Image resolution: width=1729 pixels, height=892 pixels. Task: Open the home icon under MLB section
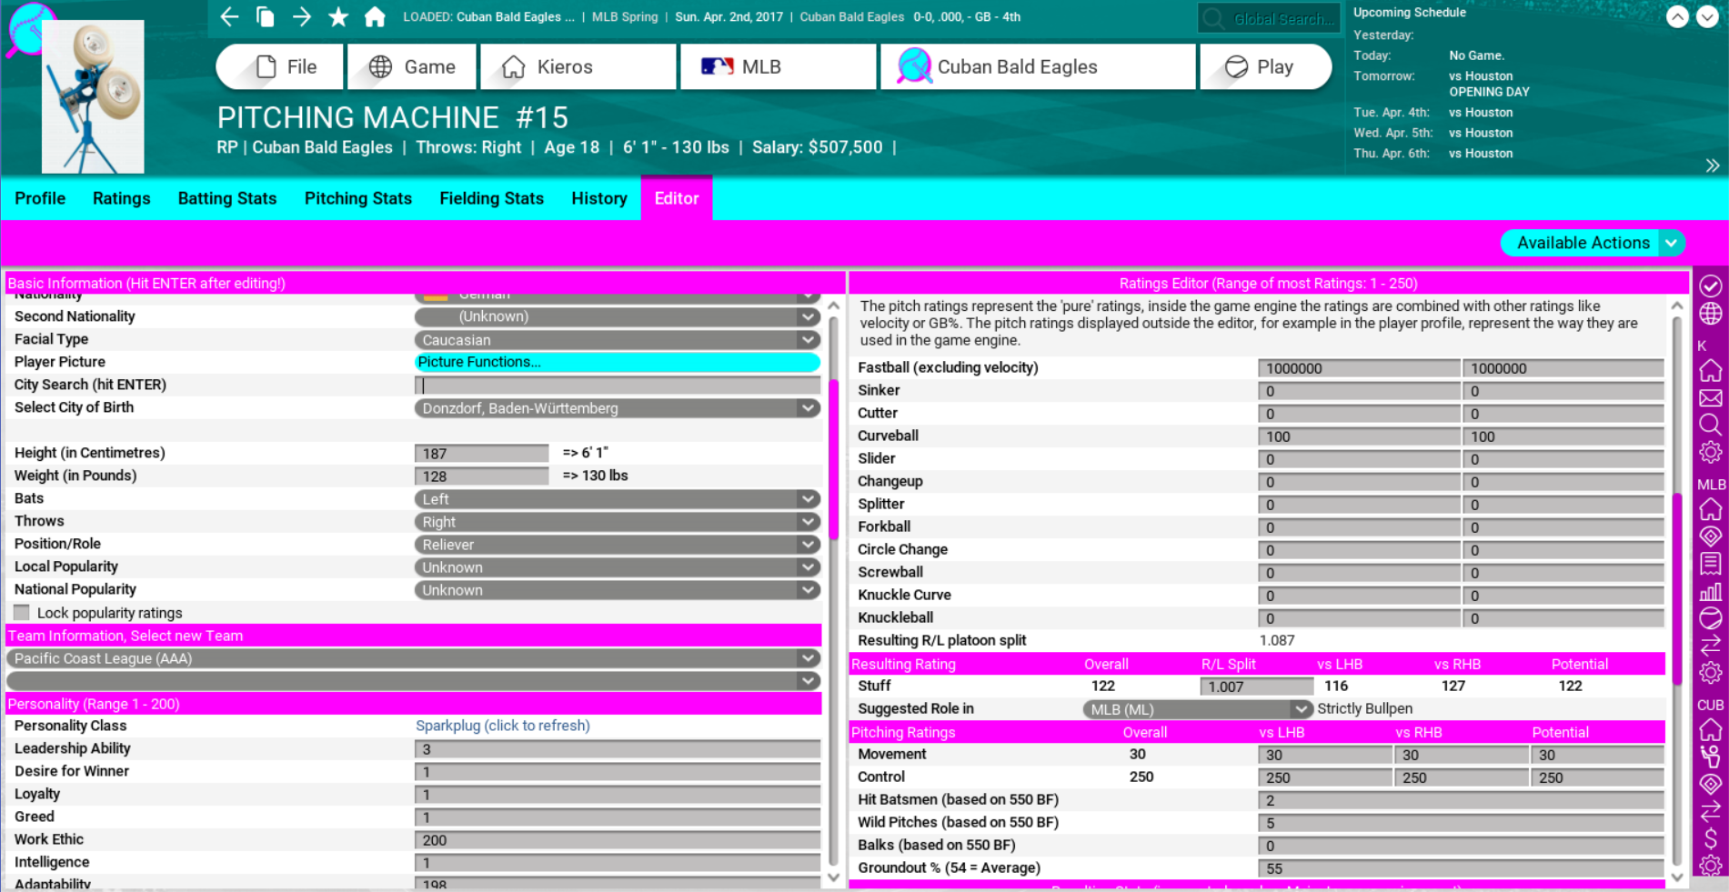1710,509
